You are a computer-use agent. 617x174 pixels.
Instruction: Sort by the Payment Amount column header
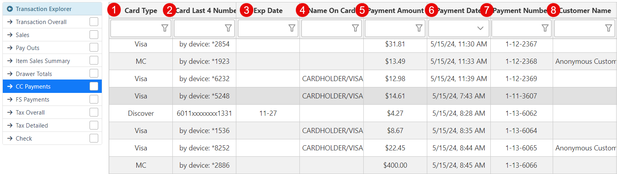(x=395, y=11)
